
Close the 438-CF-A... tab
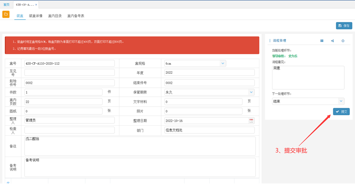[36, 5]
